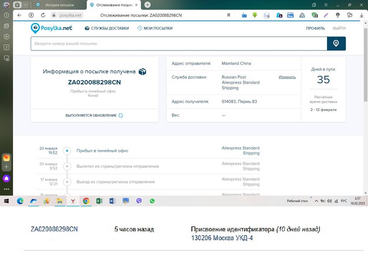This screenshot has height=273, width=368.
Task: Click the padlock site security icon
Action: (x=54, y=15)
